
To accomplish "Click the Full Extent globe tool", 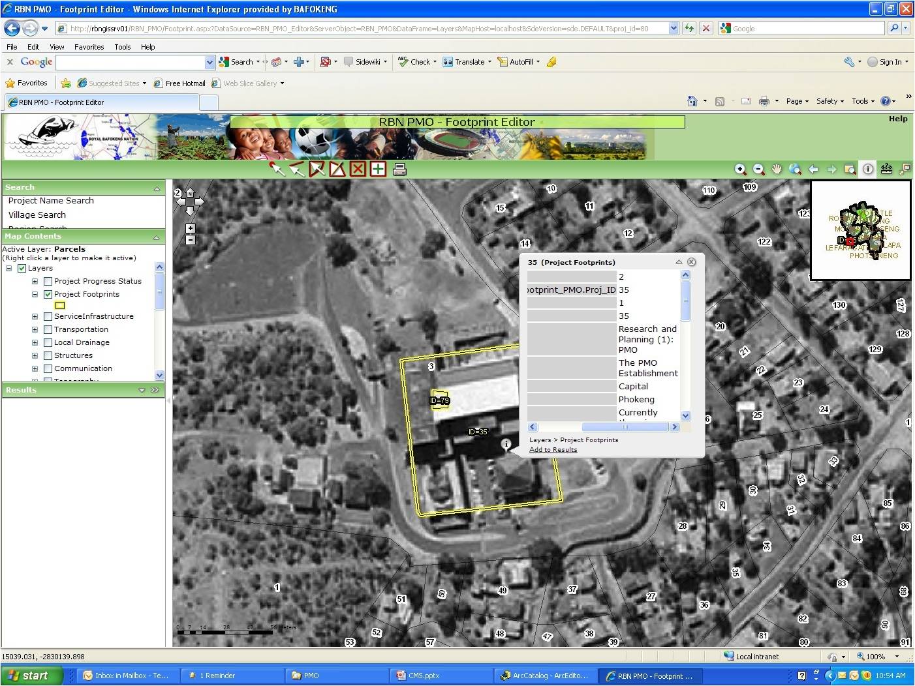I will pos(795,170).
